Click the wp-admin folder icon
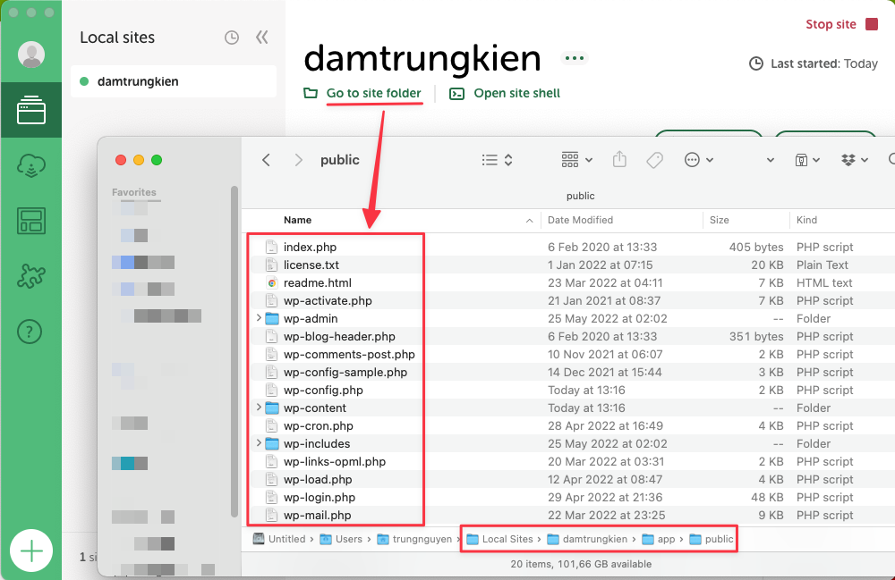The image size is (895, 580). (272, 318)
